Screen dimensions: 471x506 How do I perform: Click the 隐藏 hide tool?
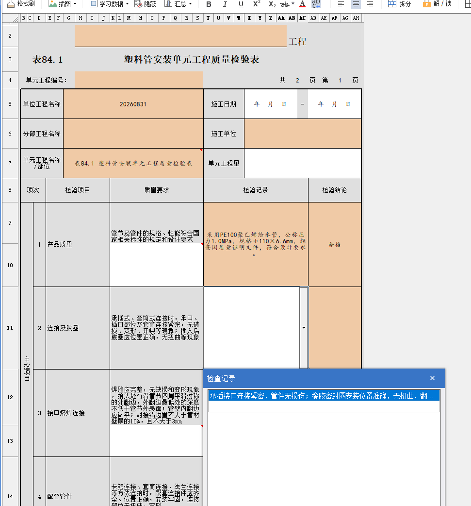click(145, 4)
